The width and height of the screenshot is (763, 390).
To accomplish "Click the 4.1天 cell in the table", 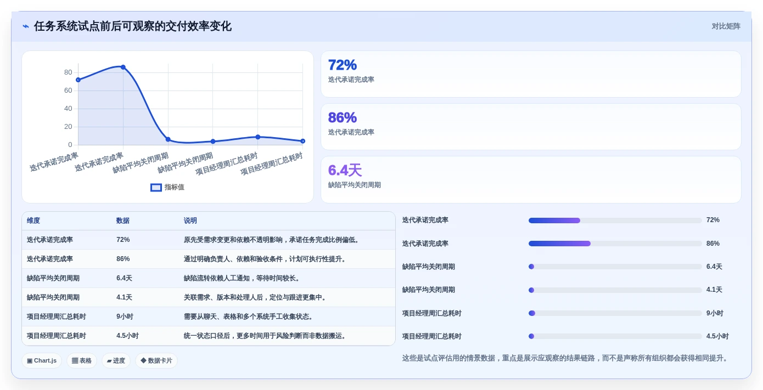I will [x=124, y=297].
